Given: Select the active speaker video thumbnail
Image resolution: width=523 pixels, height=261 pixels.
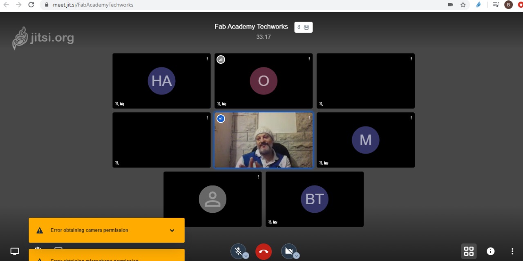Looking at the screenshot, I should pyautogui.click(x=264, y=140).
